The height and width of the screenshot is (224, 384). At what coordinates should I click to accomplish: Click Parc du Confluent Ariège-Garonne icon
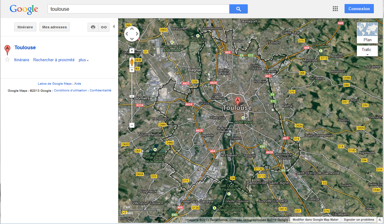214,208
